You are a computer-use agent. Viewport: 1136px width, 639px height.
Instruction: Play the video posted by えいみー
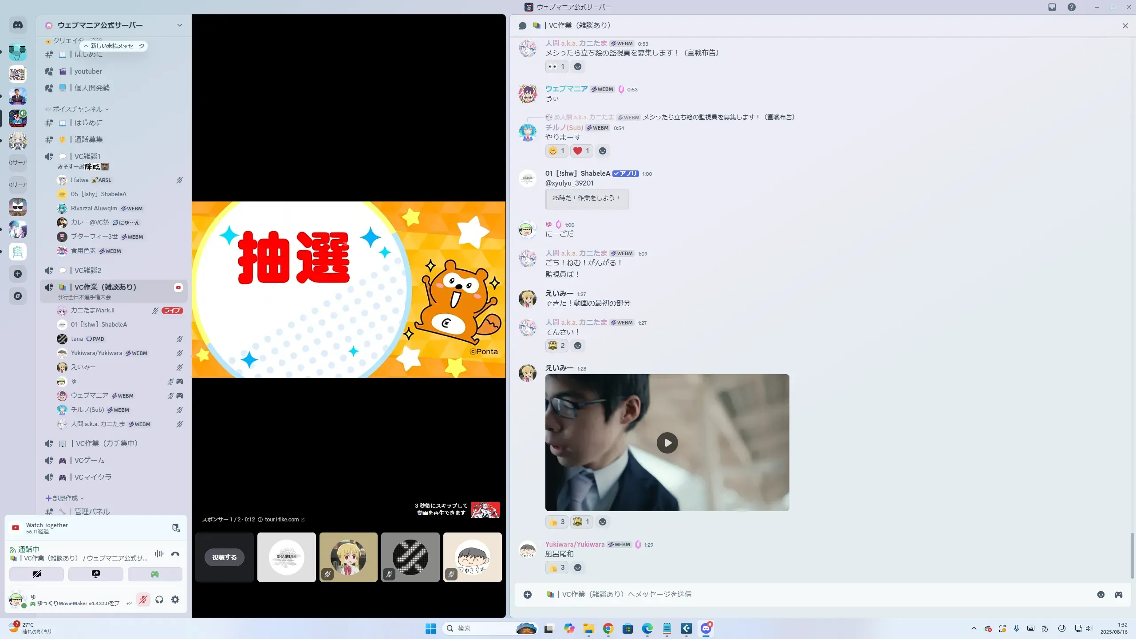coord(667,443)
